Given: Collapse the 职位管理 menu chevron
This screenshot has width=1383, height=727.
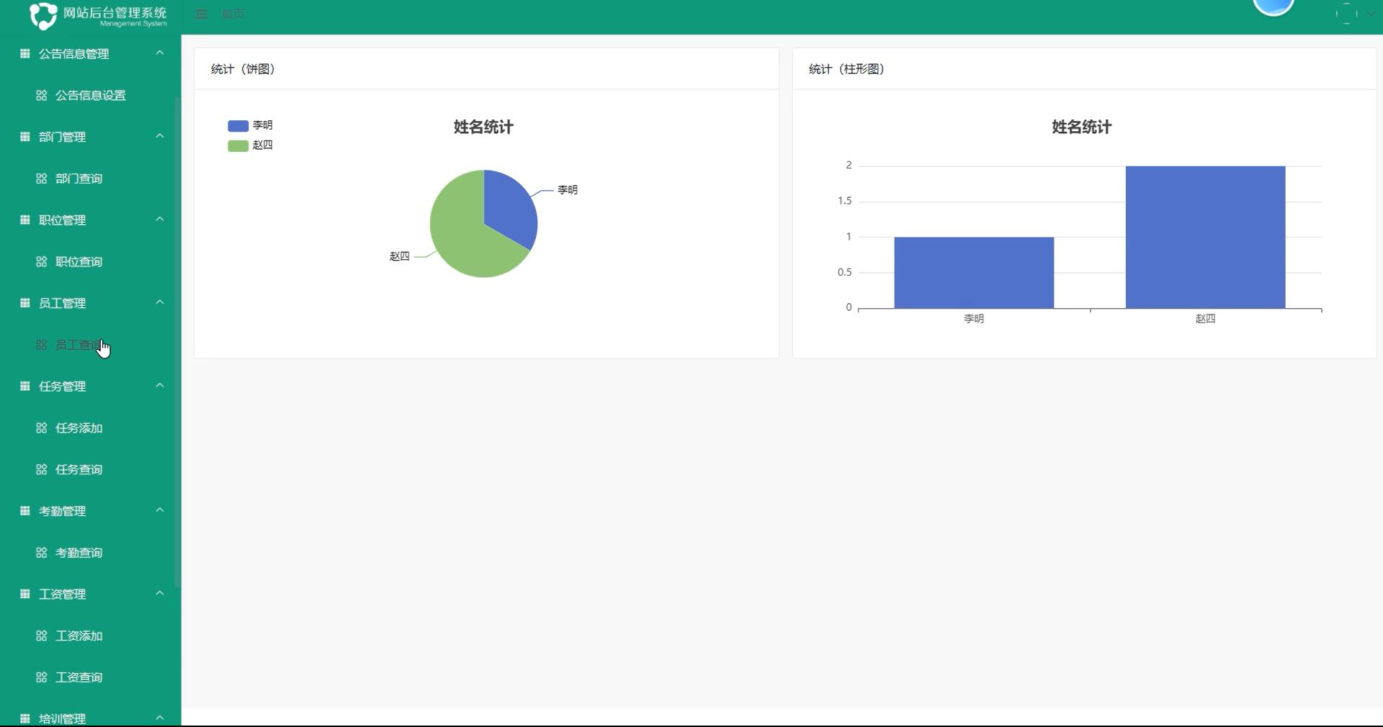Looking at the screenshot, I should point(160,219).
